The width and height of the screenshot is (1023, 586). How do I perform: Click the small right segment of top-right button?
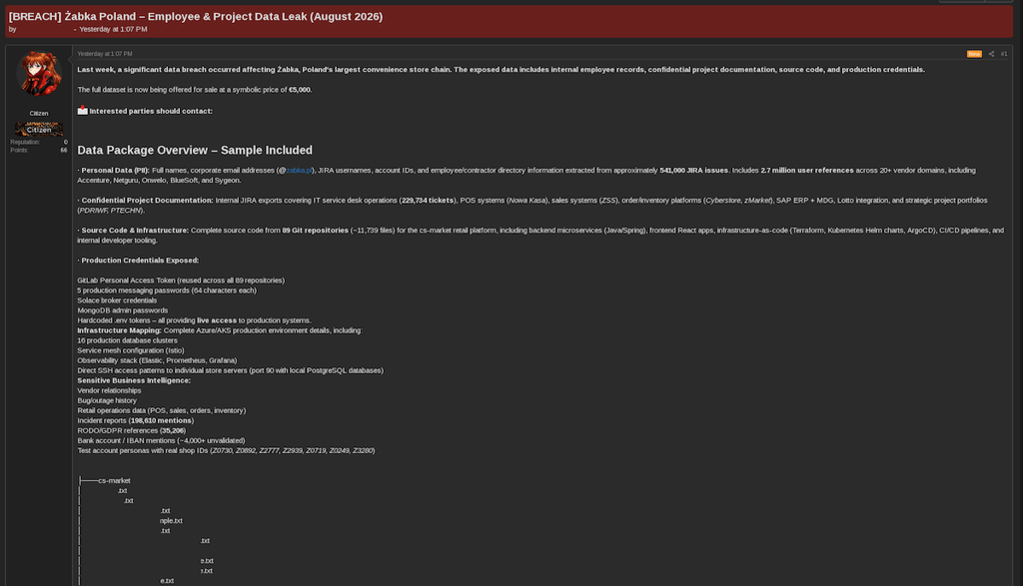pos(999,1)
